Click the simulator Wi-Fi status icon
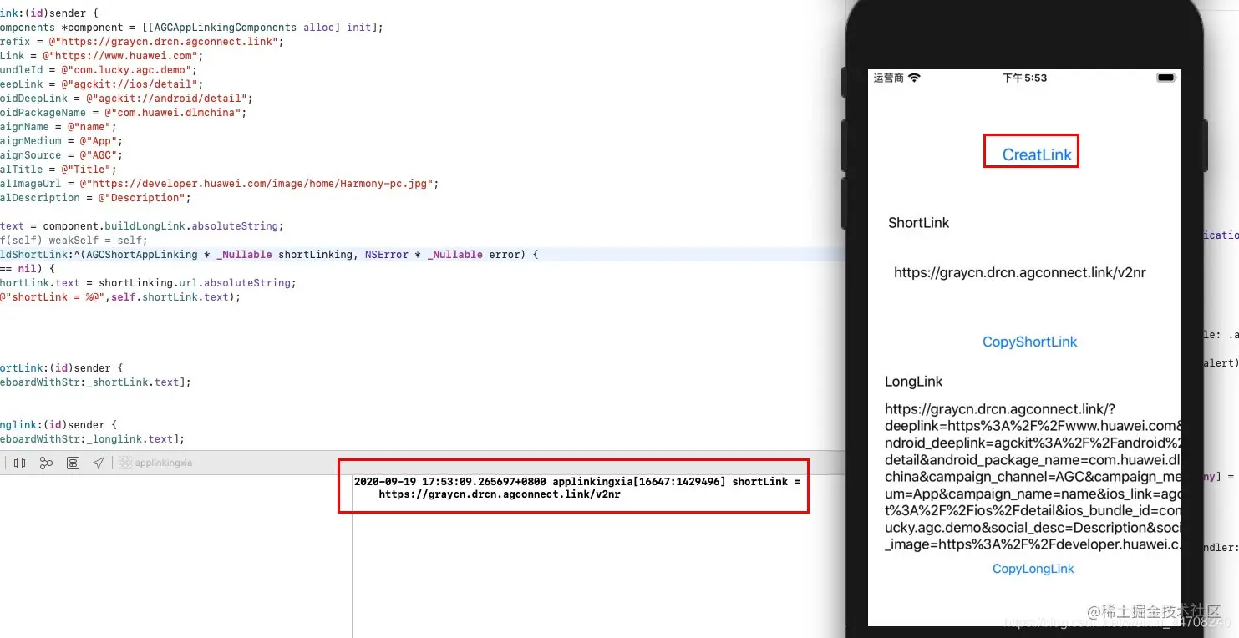1239x638 pixels. [914, 78]
